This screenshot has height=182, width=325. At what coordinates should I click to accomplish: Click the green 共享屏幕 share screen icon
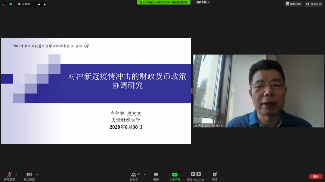(x=175, y=175)
